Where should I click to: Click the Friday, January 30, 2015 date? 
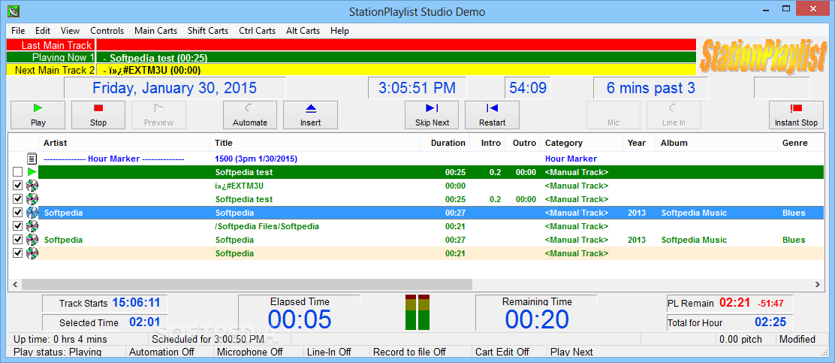tap(175, 88)
